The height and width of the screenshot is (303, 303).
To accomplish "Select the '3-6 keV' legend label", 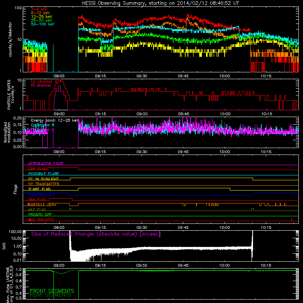I will pyautogui.click(x=39, y=9).
